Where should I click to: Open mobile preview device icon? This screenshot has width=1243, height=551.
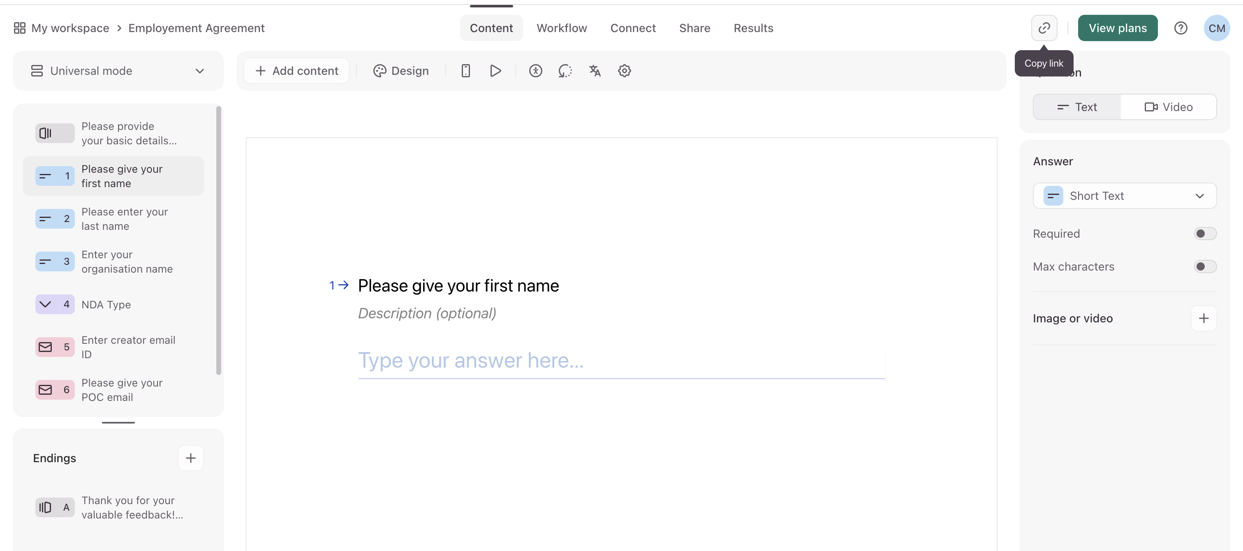(x=465, y=71)
